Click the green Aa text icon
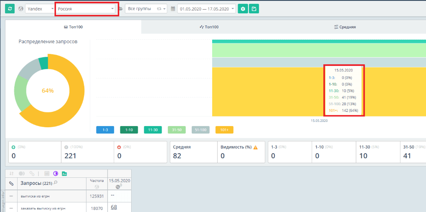The image size is (426, 212). [64, 174]
